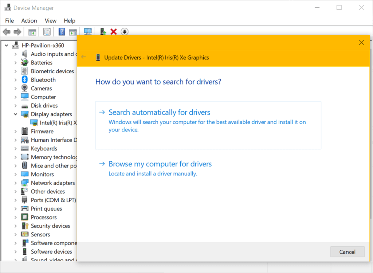Expand the Bluetooth category
373x273 pixels.
tap(15, 80)
